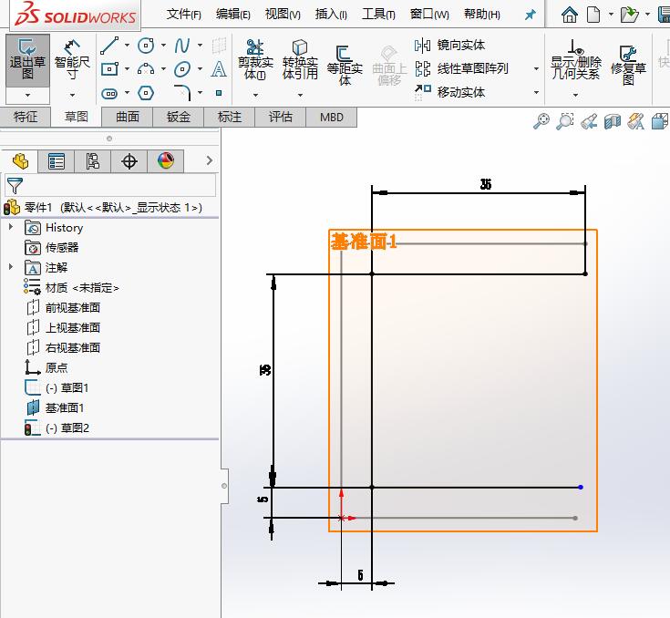Open the DimXpertManager crosshair tab
The image size is (670, 618).
click(129, 161)
